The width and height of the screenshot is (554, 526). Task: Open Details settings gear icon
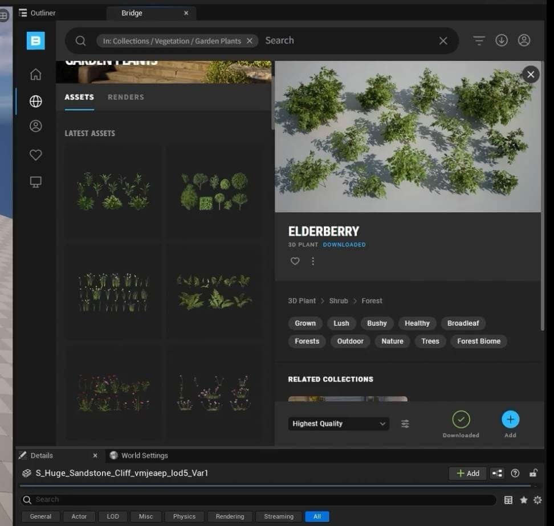537,500
